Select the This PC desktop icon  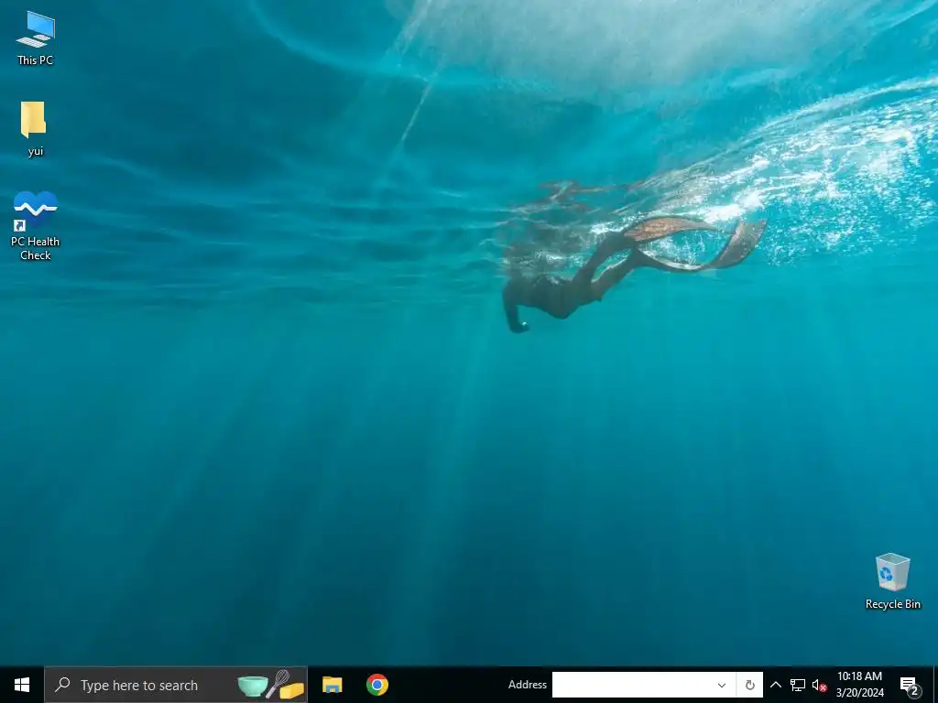[36, 38]
